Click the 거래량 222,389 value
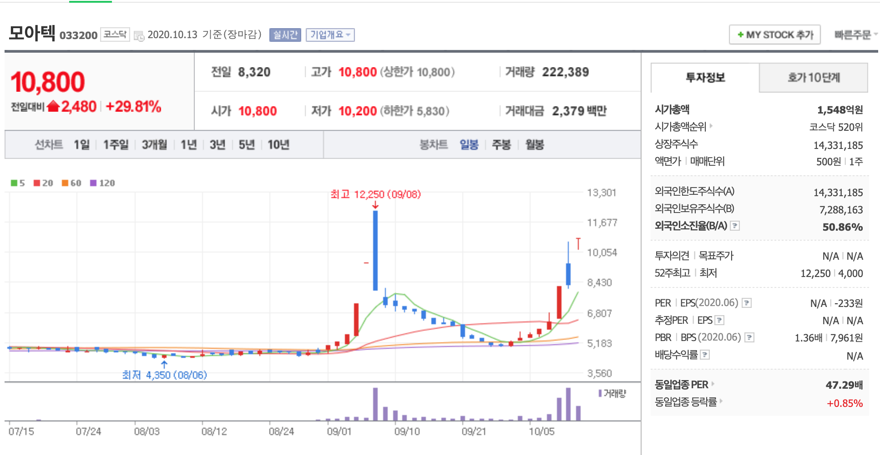880x455 pixels. click(566, 72)
